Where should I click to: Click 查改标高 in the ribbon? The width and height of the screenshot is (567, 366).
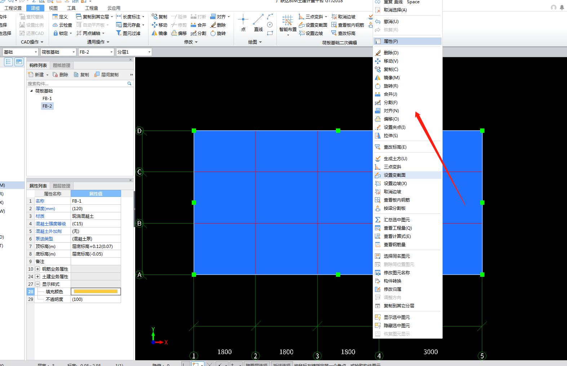(343, 33)
